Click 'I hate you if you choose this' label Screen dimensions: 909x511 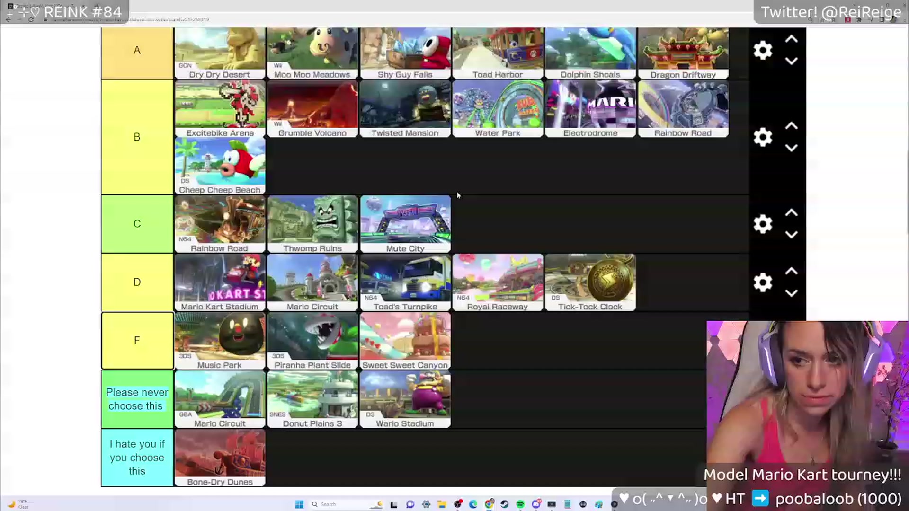pyautogui.click(x=137, y=458)
